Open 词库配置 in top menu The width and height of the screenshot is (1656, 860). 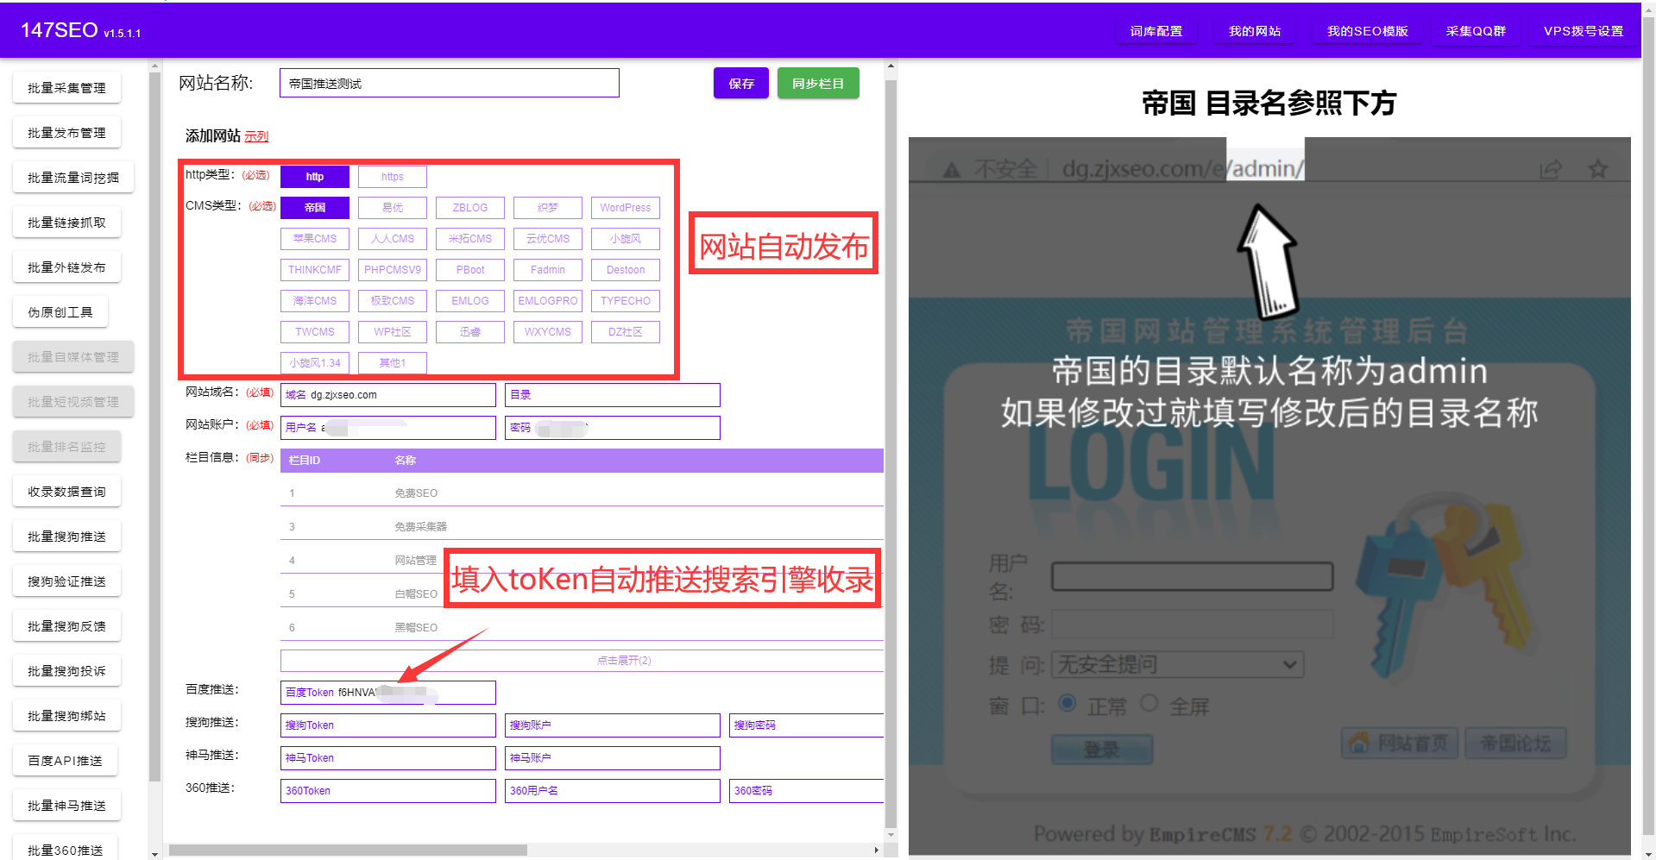point(1156,31)
